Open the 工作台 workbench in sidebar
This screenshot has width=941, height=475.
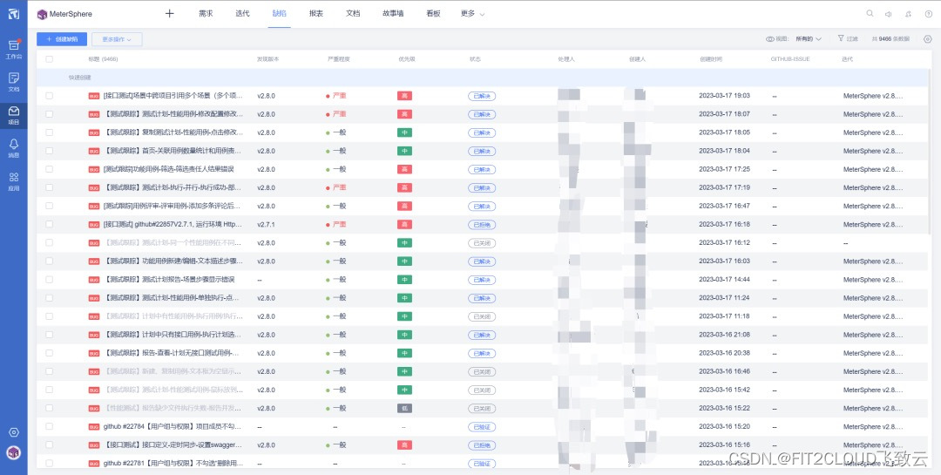(14, 50)
